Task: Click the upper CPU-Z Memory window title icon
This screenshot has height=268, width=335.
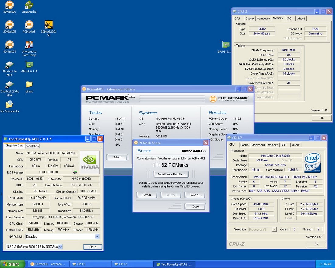Action: [x=234, y=11]
